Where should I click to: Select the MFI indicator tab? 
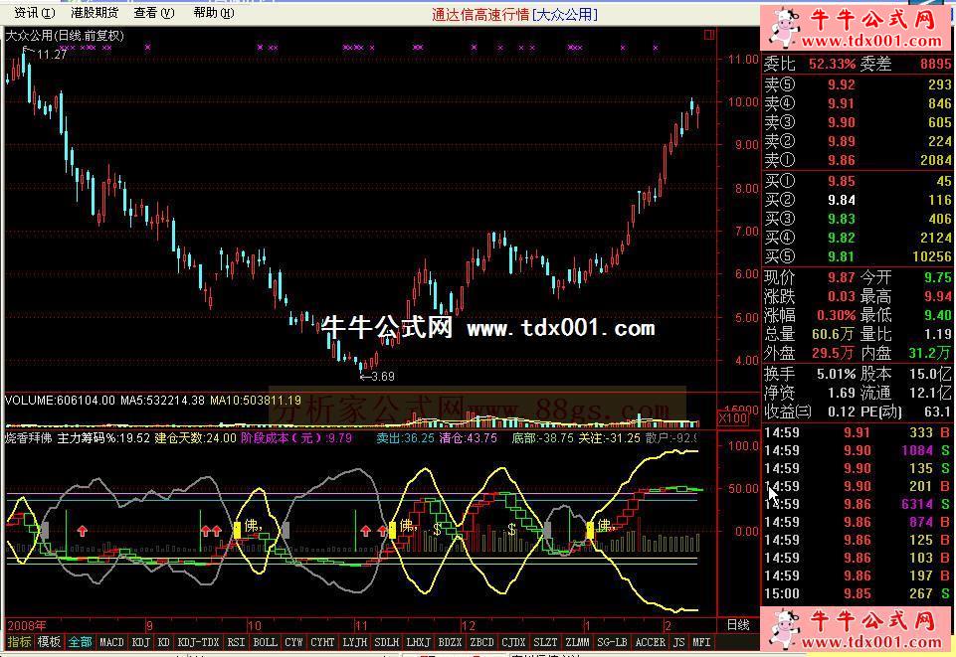701,642
